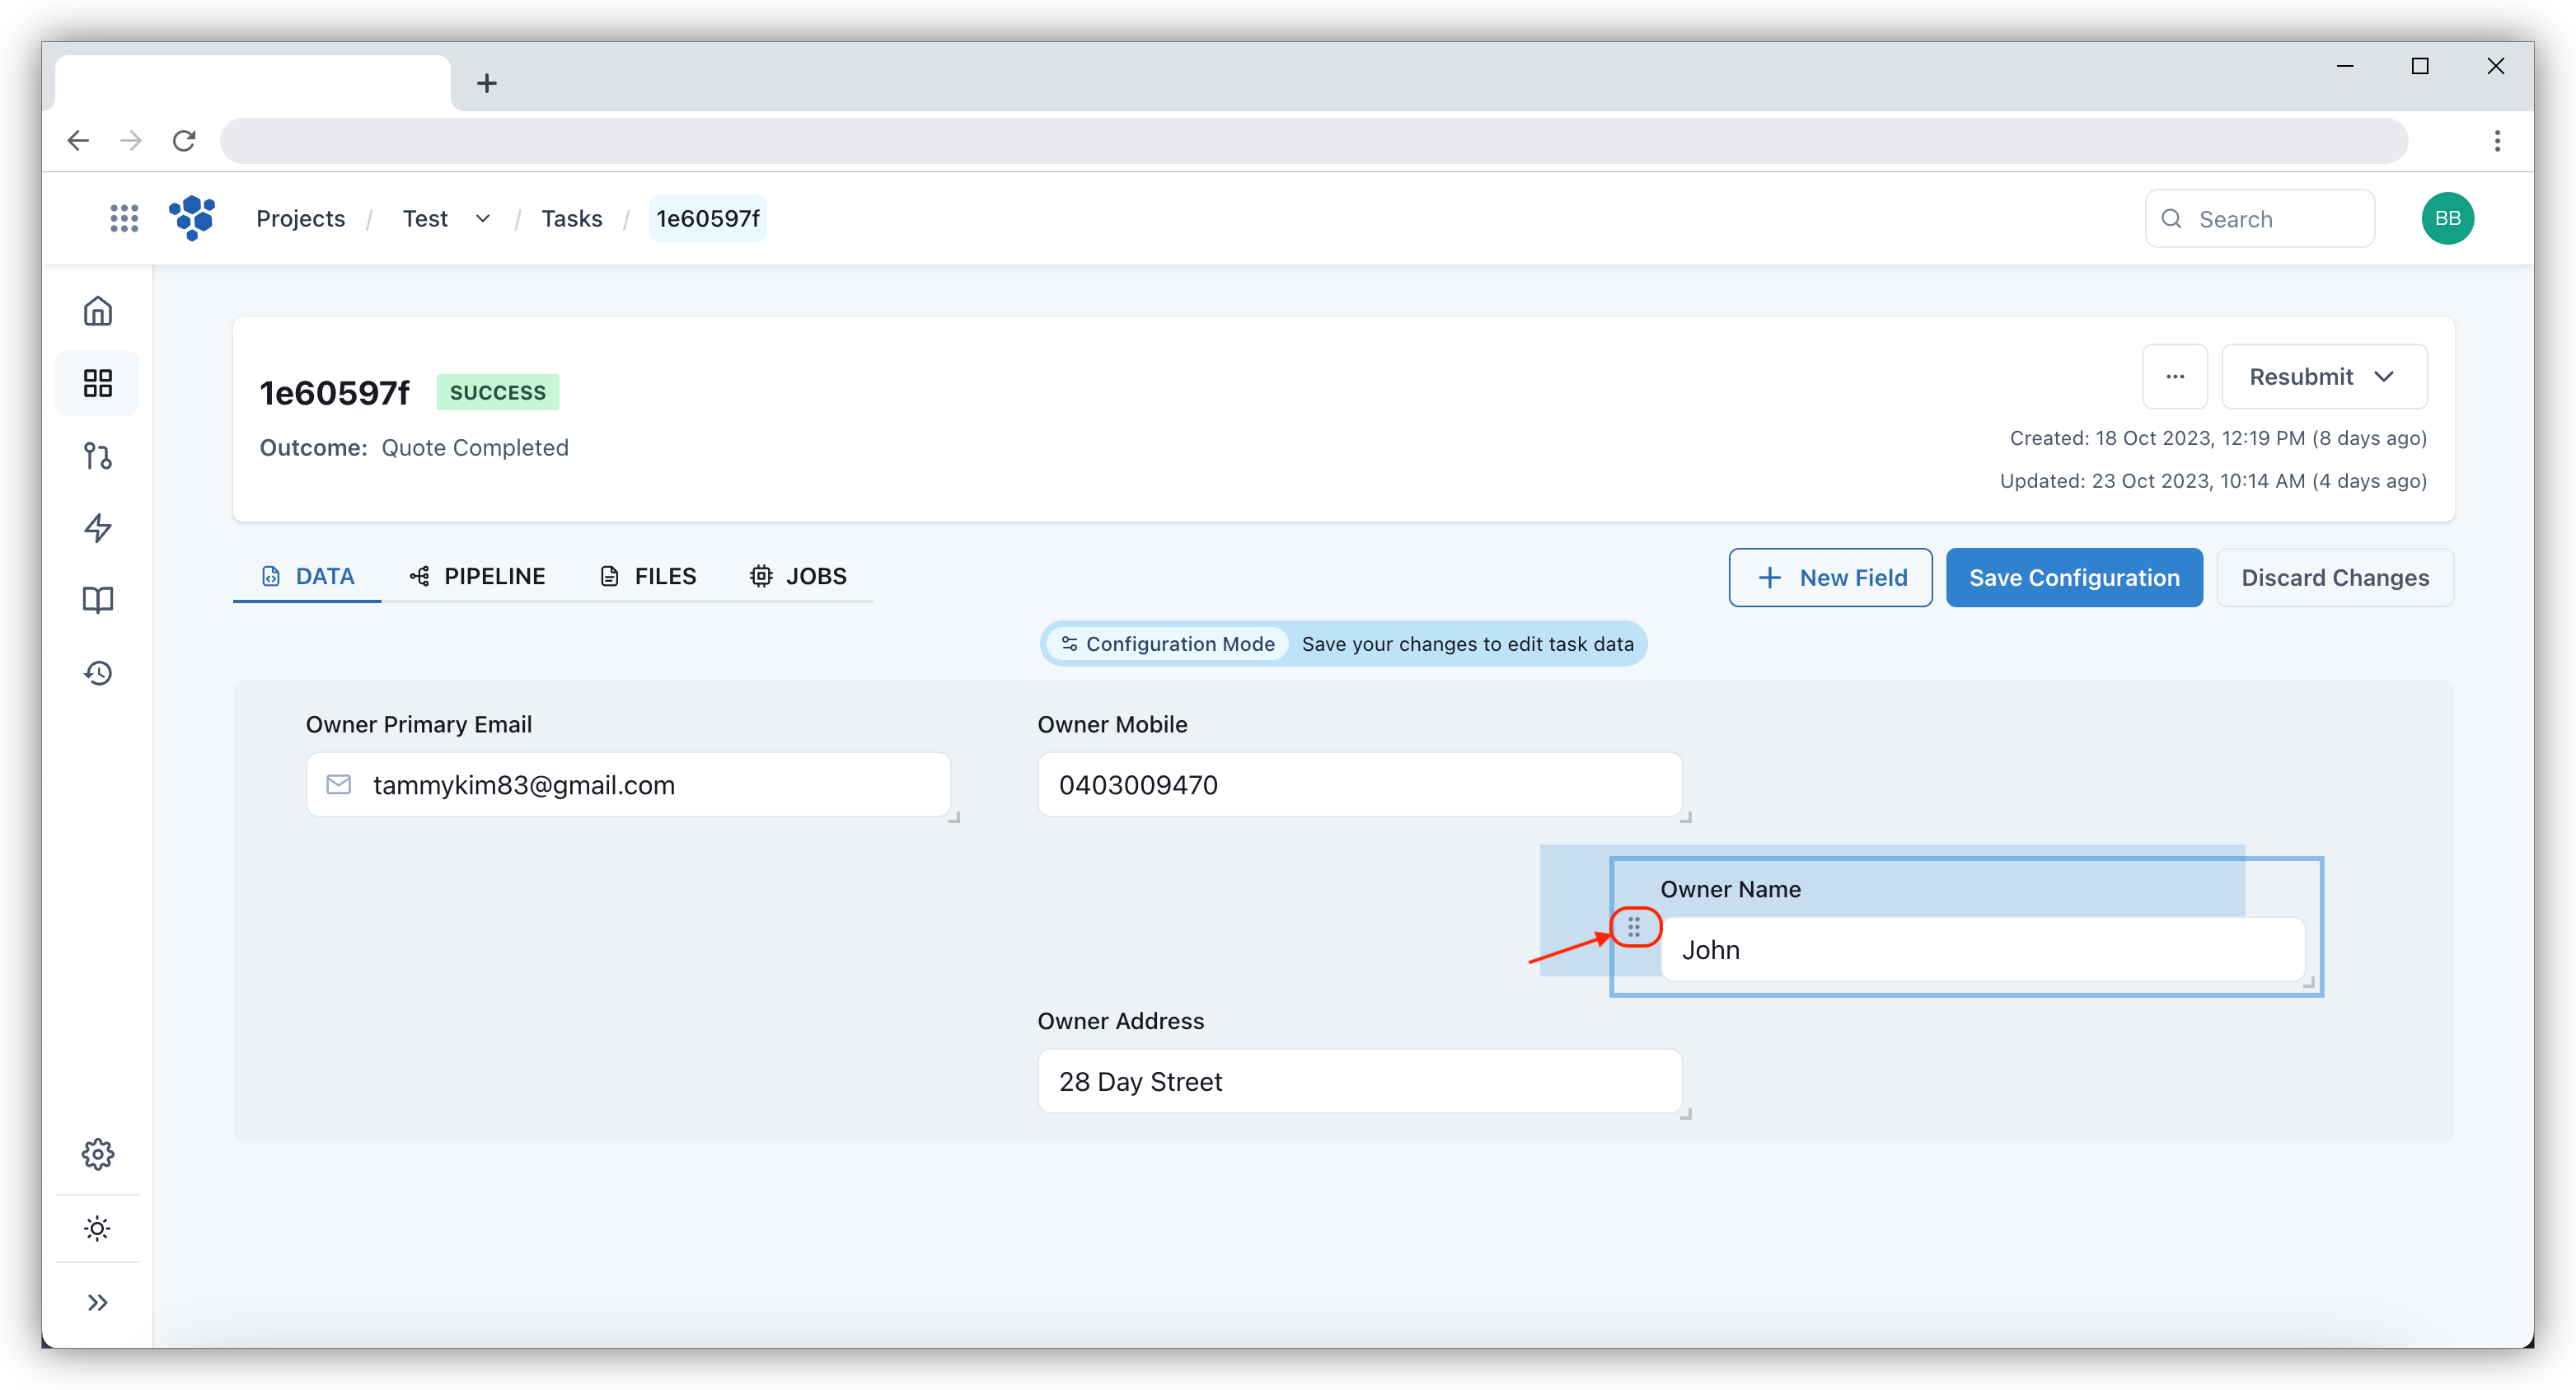View history via the clock icon
Screen dimensions: 2576x1390
point(97,673)
